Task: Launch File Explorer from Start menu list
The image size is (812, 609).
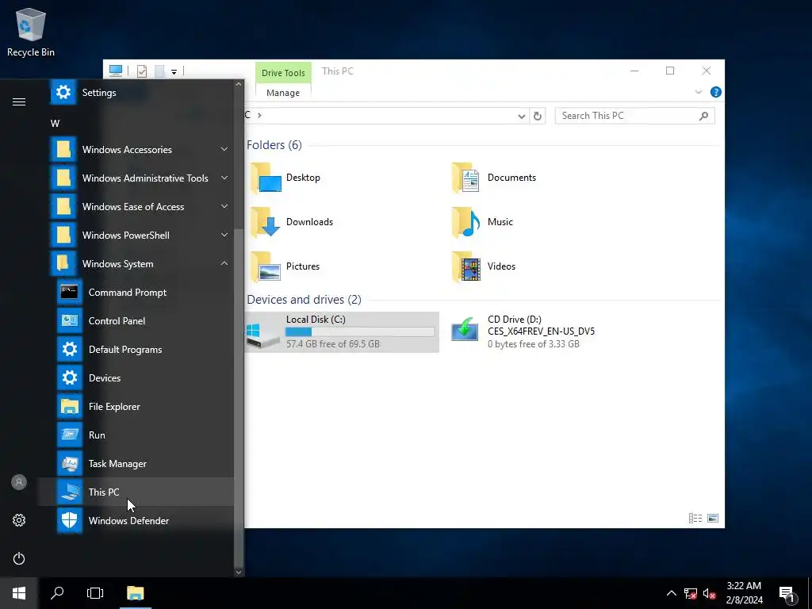Action: (136, 406)
